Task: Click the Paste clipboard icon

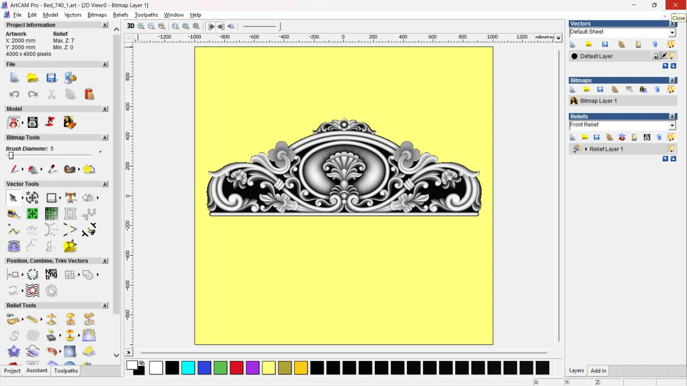Action: pos(89,94)
